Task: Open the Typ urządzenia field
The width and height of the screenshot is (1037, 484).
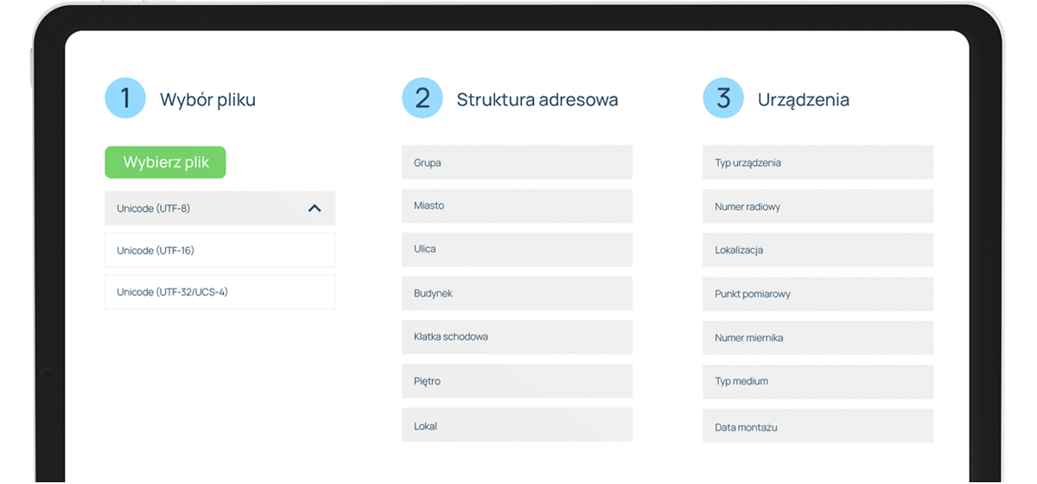Action: pos(818,162)
